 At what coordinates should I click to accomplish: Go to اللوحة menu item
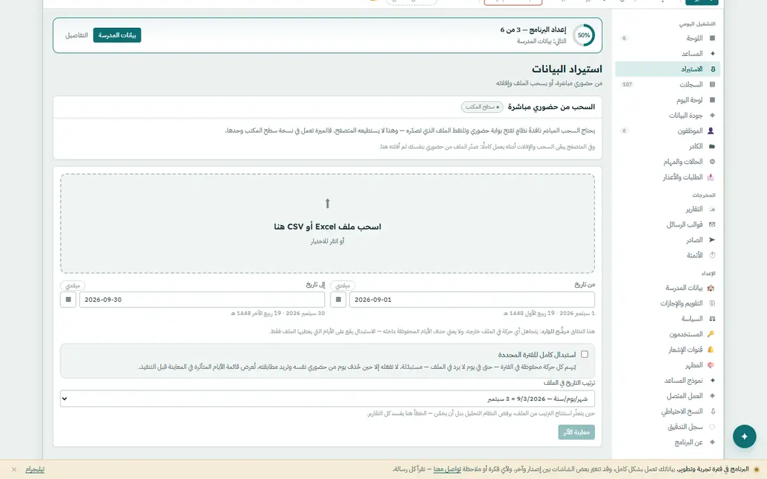(667, 38)
